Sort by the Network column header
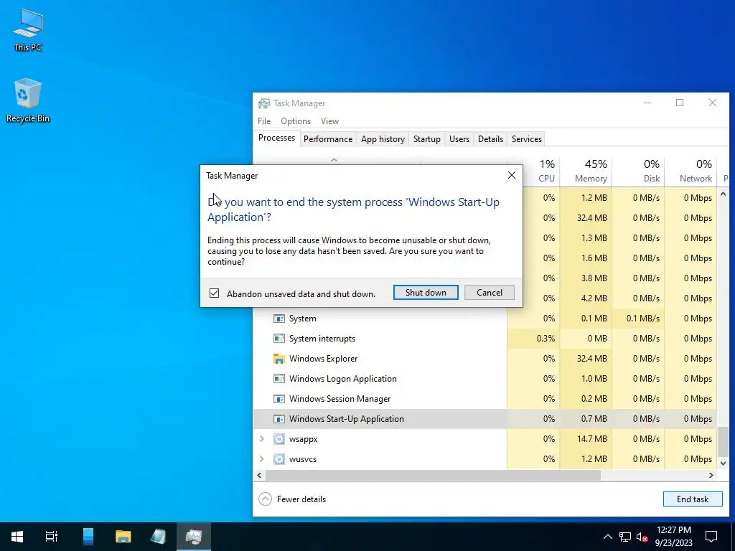The height and width of the screenshot is (551, 735). point(691,171)
